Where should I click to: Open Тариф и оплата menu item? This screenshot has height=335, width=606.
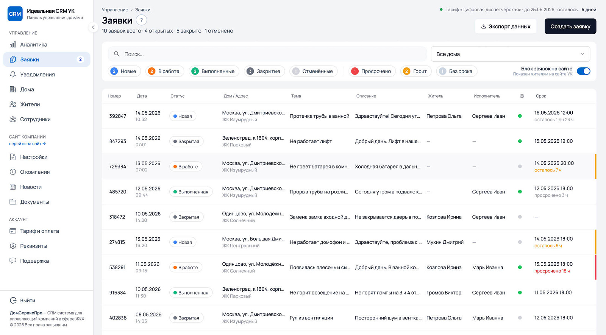point(47,231)
